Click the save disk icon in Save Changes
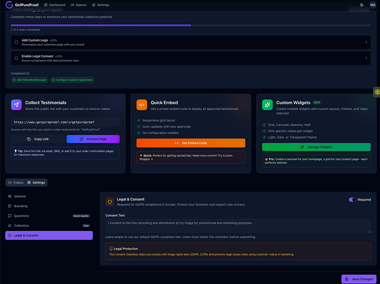 tap(346, 279)
